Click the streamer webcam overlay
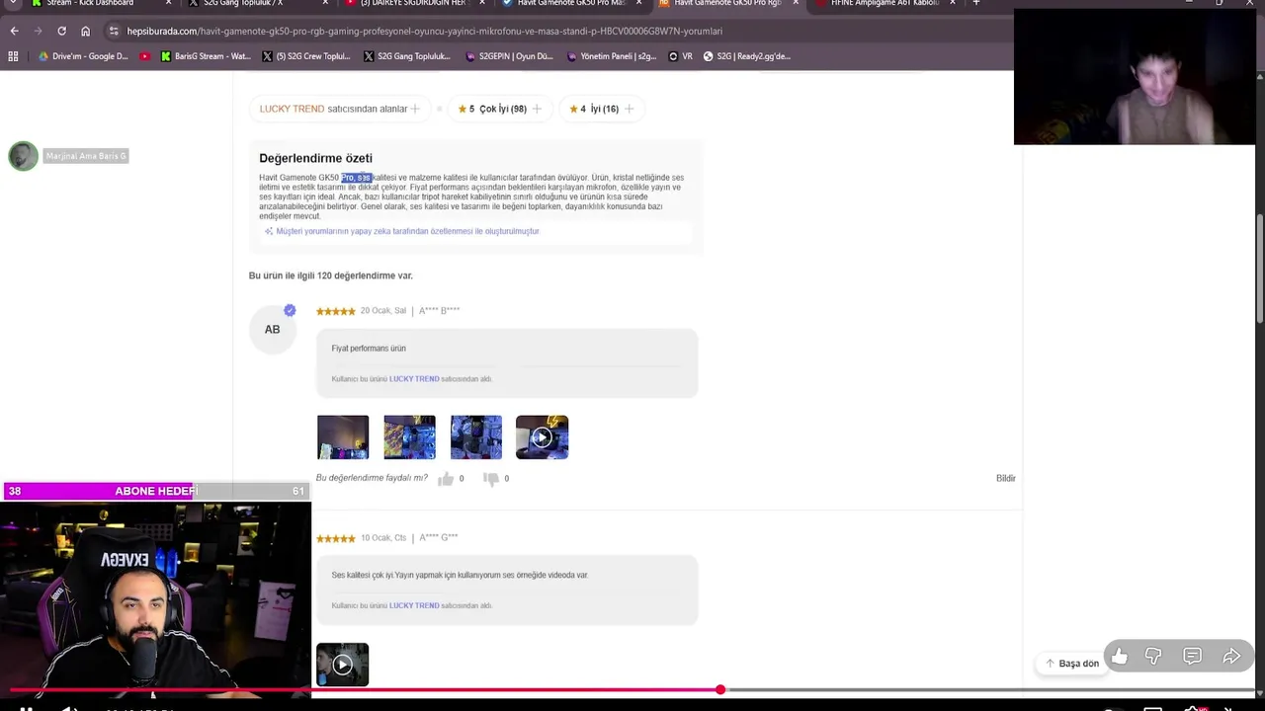This screenshot has width=1265, height=711. (156, 599)
